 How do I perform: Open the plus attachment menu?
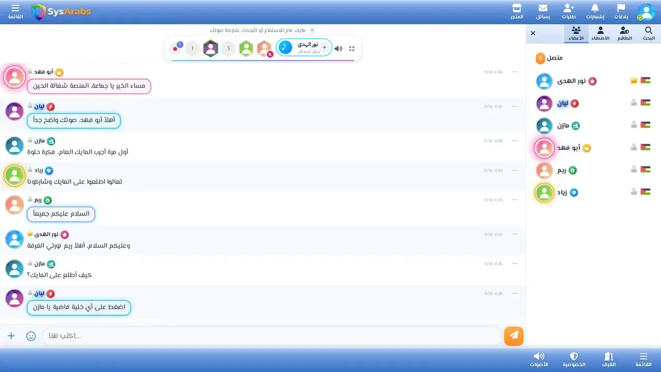[11, 336]
